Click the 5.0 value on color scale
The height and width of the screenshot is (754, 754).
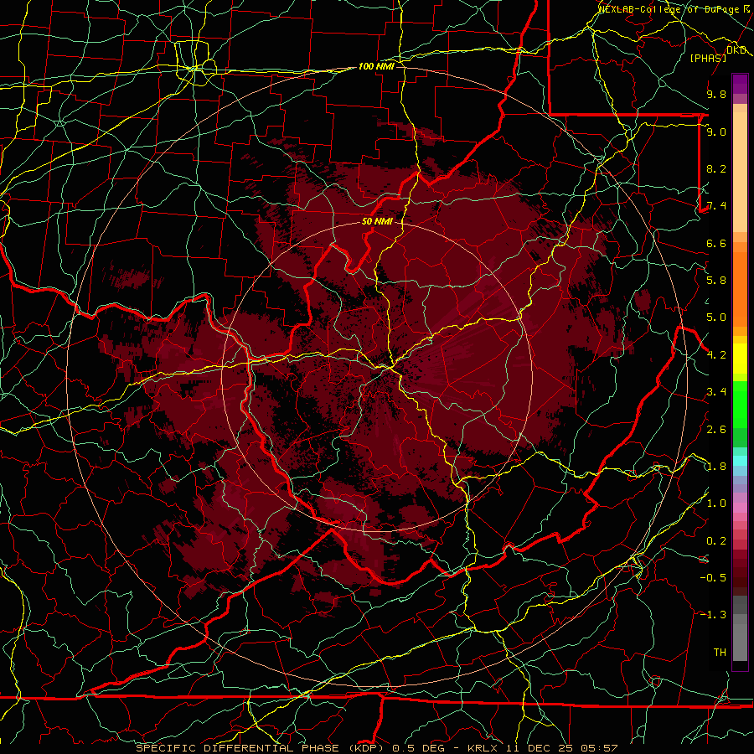click(x=716, y=318)
